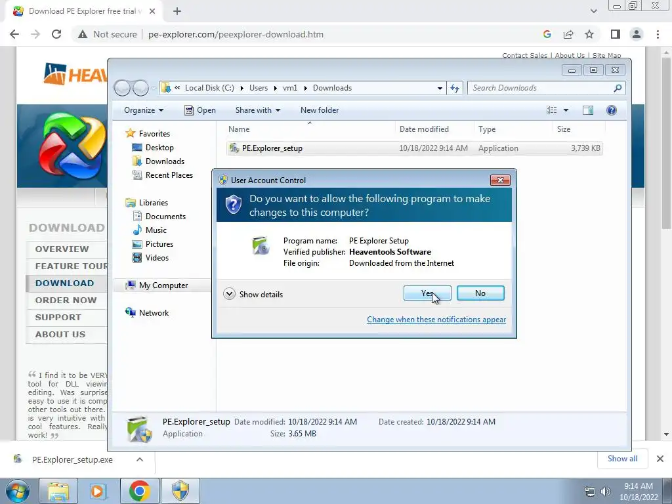Click Chrome address bar URL

(236, 34)
